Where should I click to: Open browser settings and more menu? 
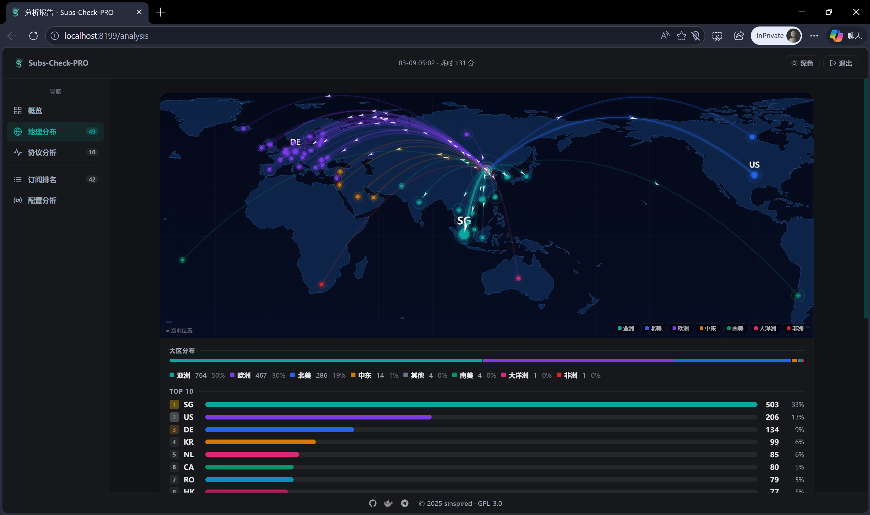tap(814, 36)
